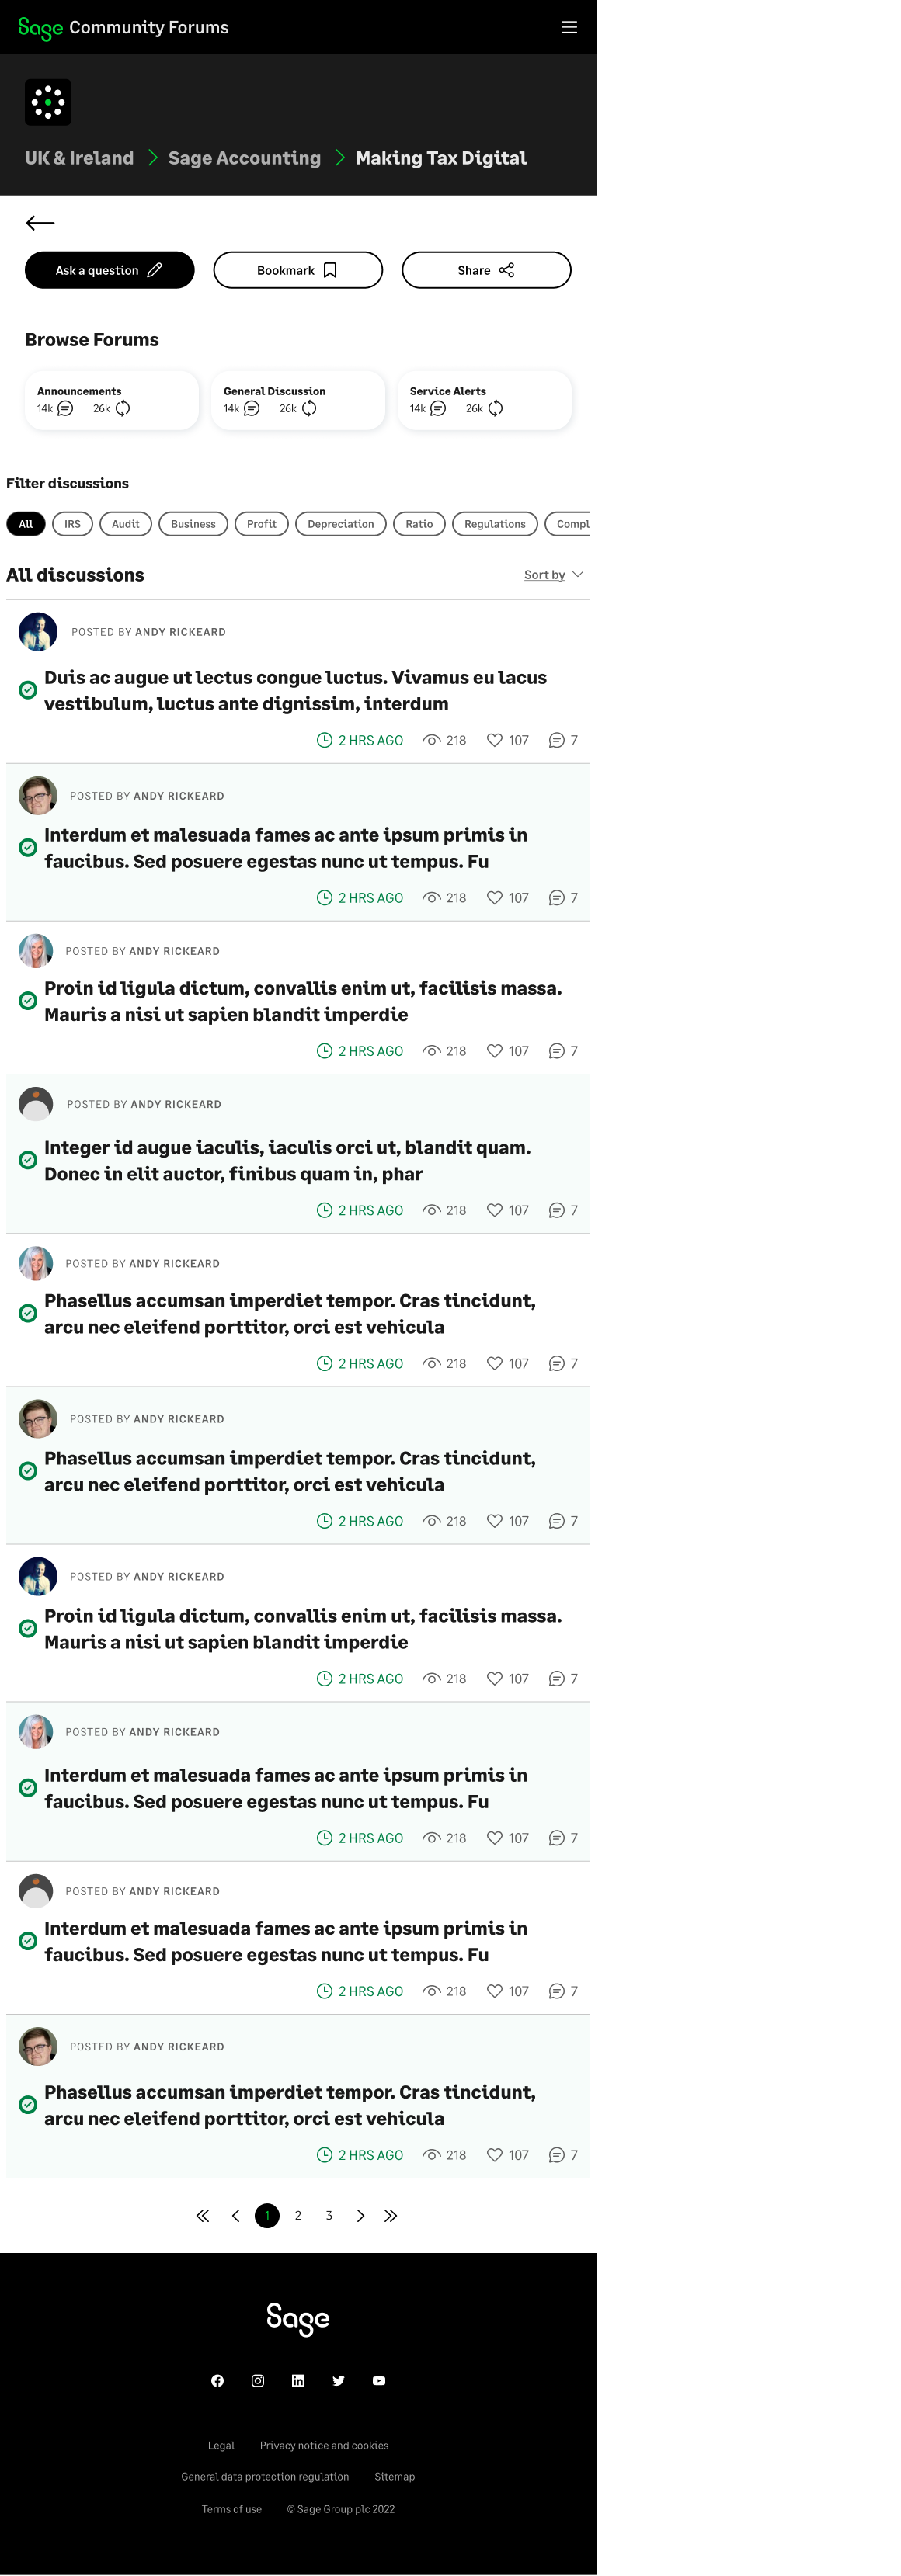The height and width of the screenshot is (2576, 901).
Task: Open the LinkedIn icon in footer
Action: click(298, 2381)
